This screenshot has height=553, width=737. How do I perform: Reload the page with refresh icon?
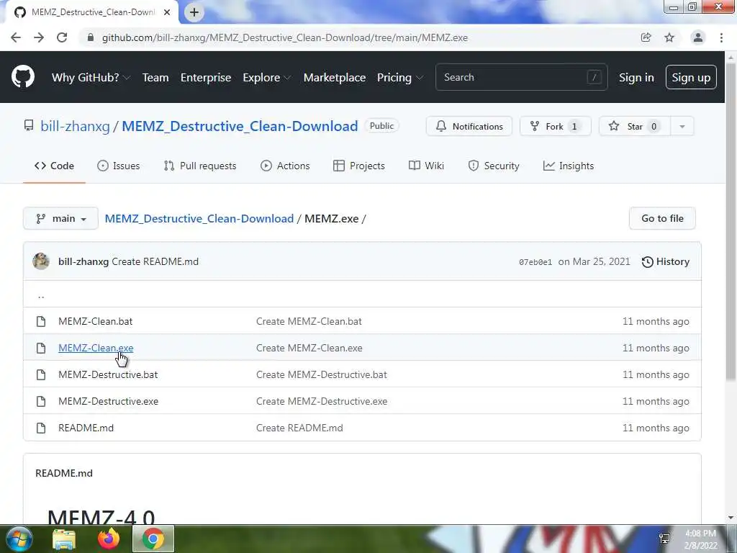62,37
